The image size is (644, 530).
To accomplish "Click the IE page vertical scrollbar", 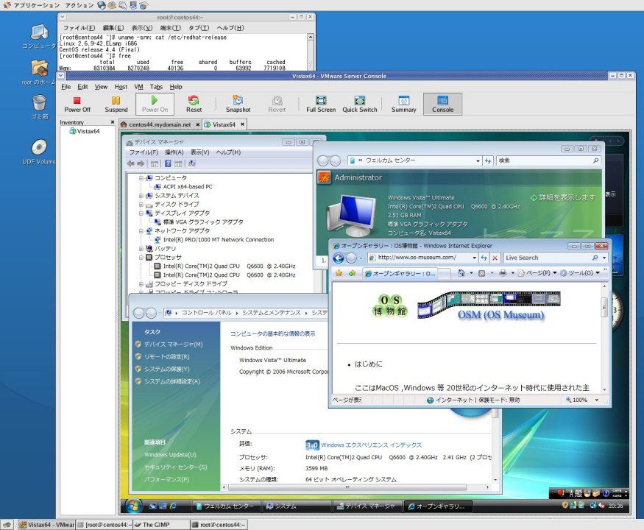I will (604, 308).
